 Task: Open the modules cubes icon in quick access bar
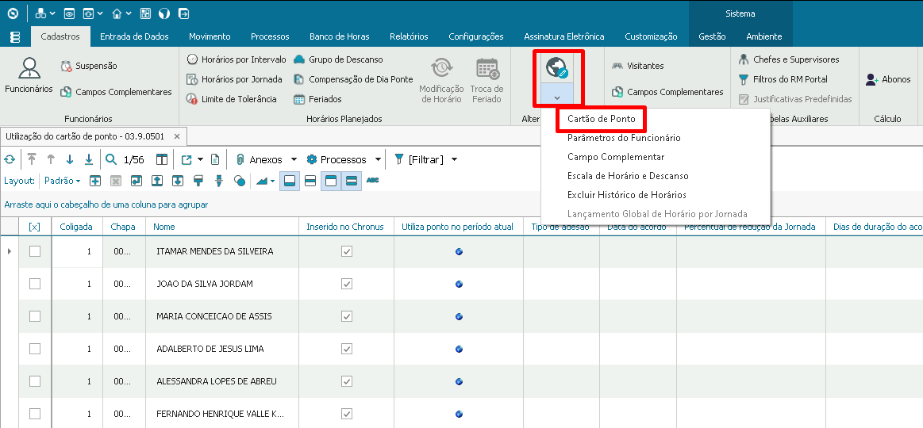point(40,13)
